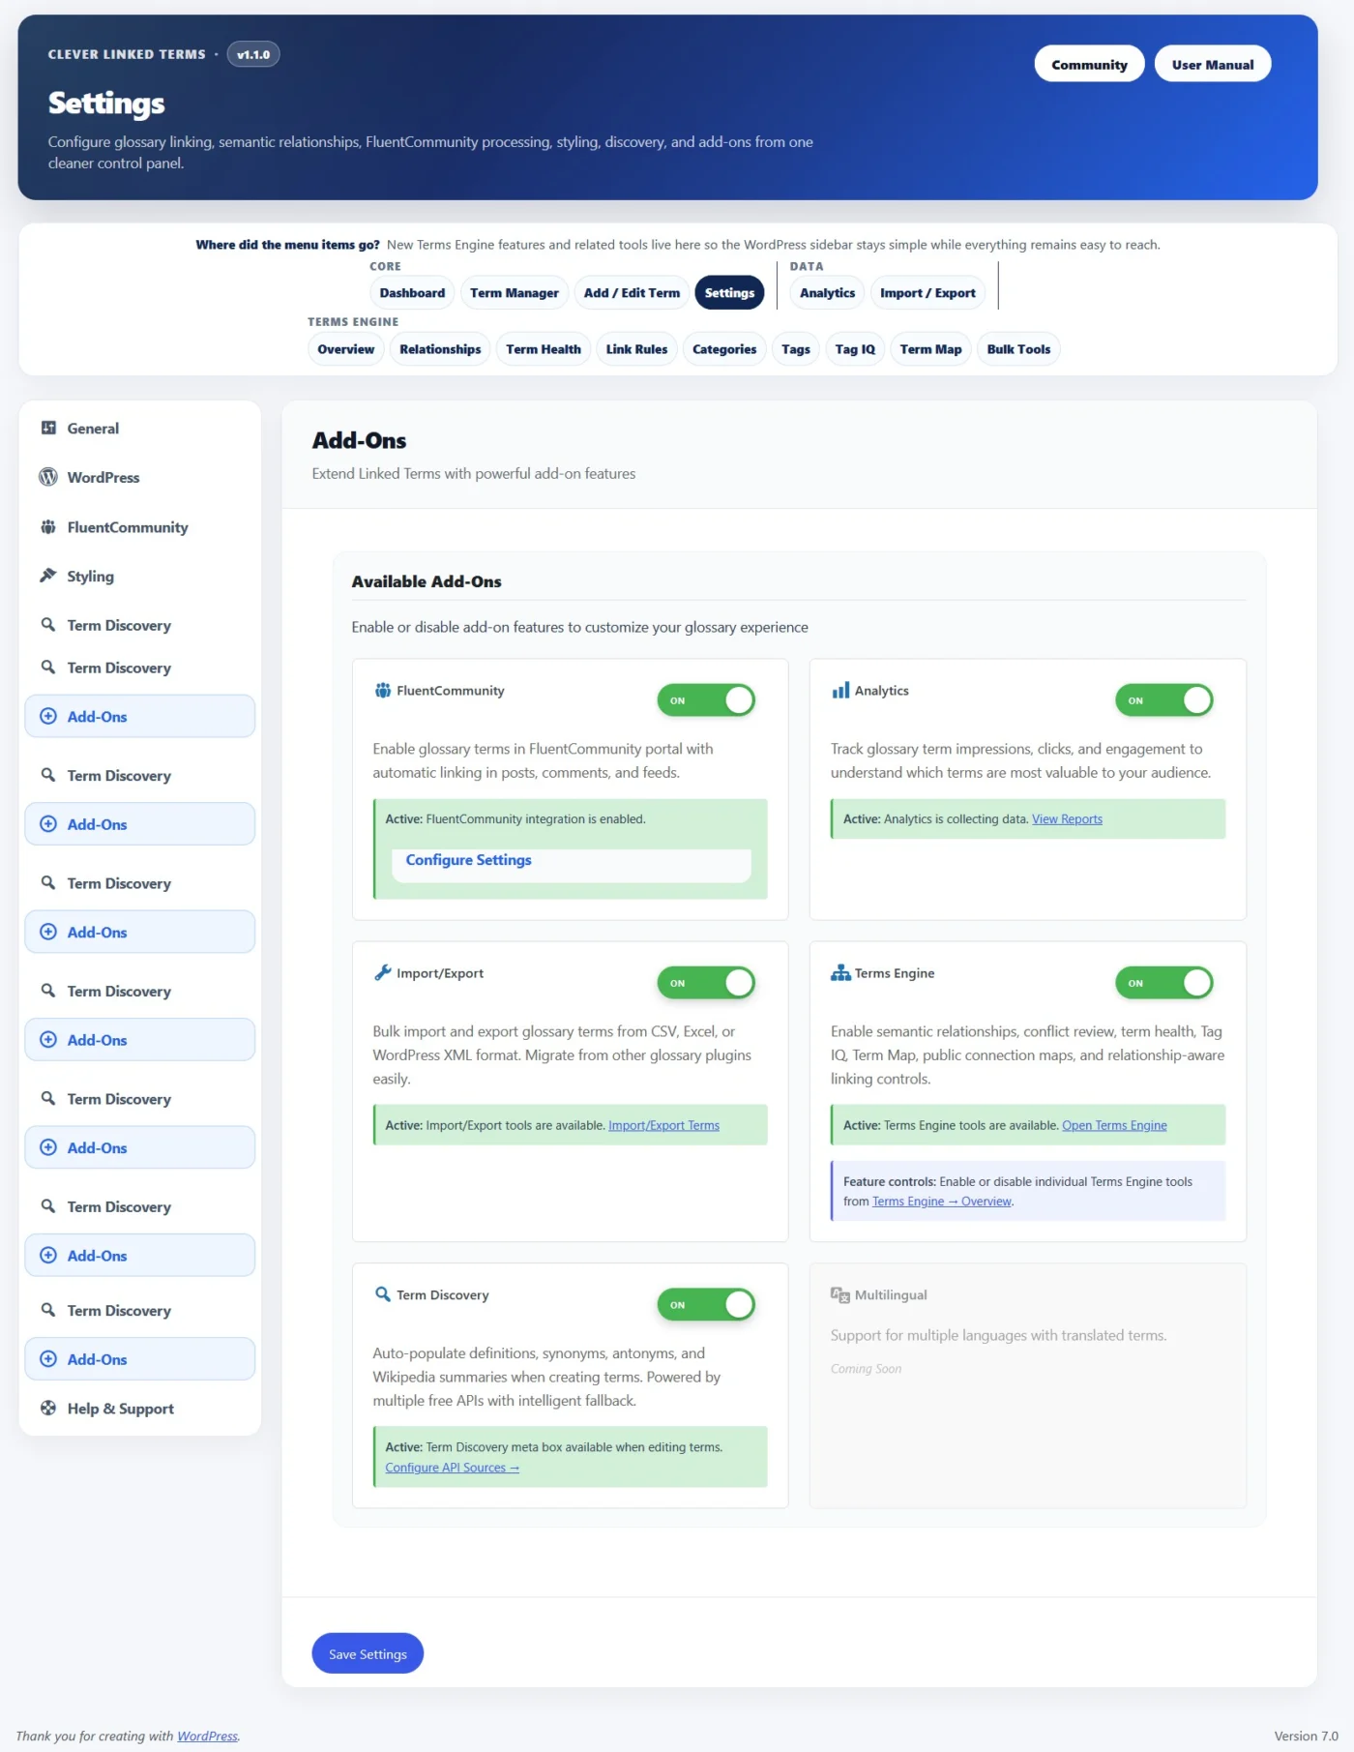Open Help & Support section
The height and width of the screenshot is (1752, 1354).
[x=140, y=1409]
